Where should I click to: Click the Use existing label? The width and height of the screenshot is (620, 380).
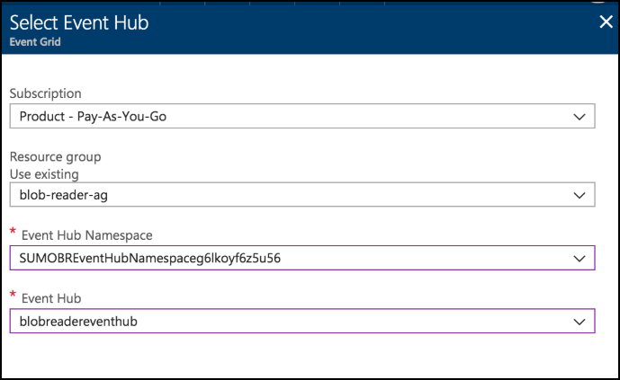[44, 173]
